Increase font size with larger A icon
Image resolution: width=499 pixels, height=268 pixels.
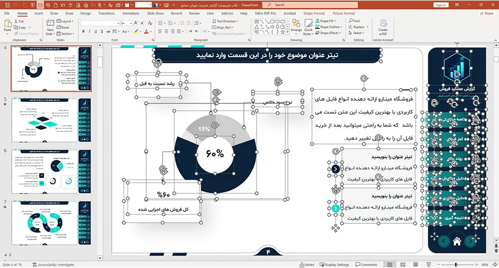click(136, 23)
